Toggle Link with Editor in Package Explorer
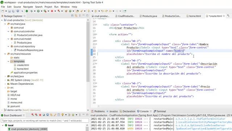The width and height of the screenshot is (232, 131). pyautogui.click(x=76, y=16)
